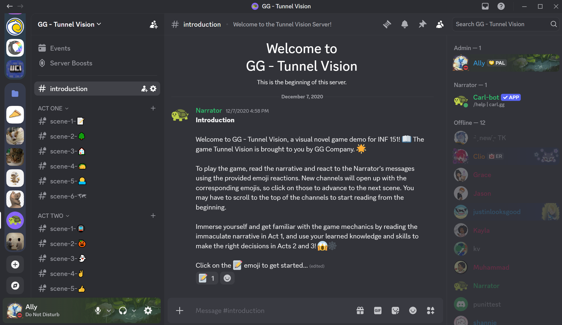
Task: Open headphone output options arrow
Action: point(134,311)
